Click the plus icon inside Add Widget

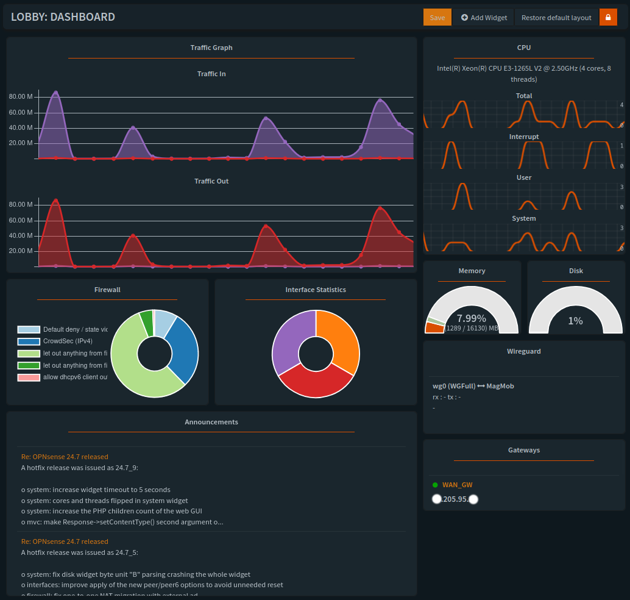click(x=464, y=17)
